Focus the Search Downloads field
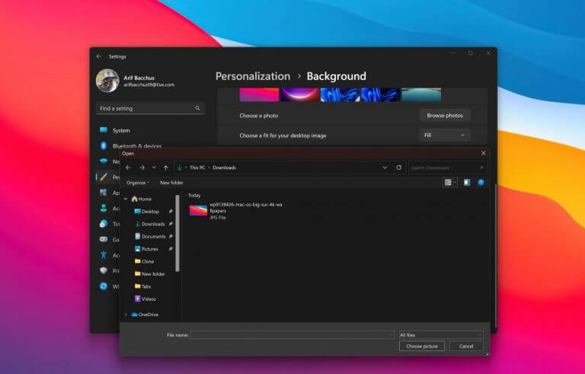 click(448, 168)
